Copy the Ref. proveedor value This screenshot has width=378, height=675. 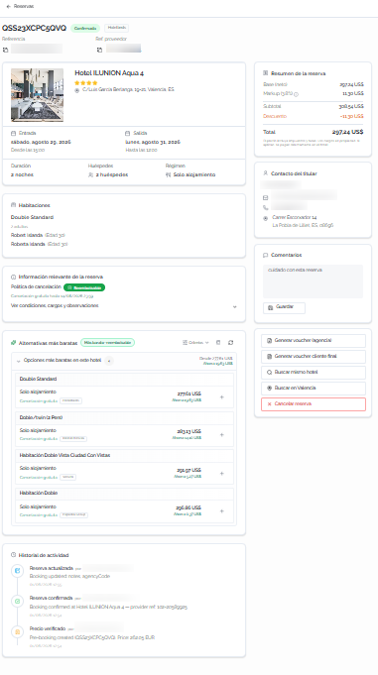pos(99,50)
